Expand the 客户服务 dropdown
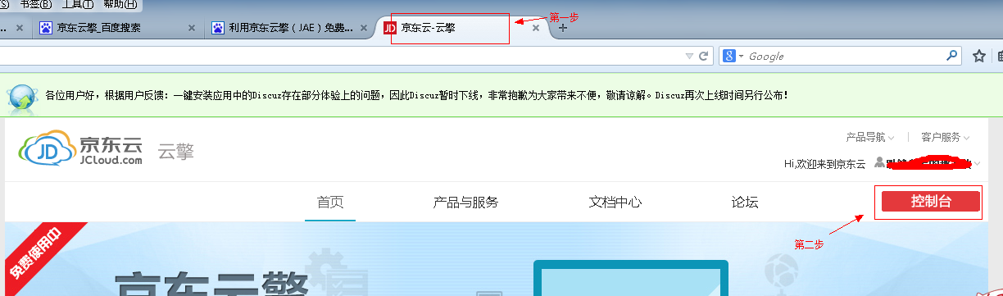1003x296 pixels. (946, 137)
